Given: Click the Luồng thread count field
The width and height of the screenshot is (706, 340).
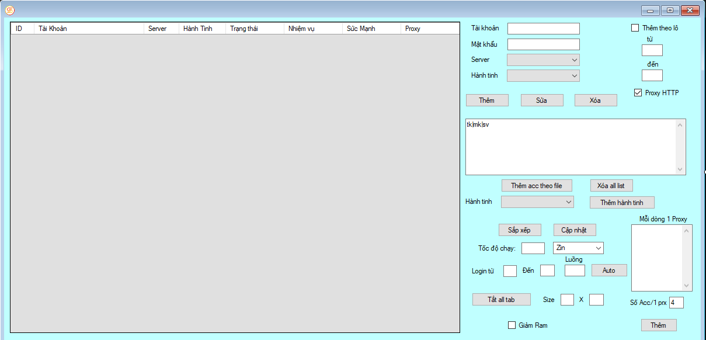Looking at the screenshot, I should coord(575,270).
